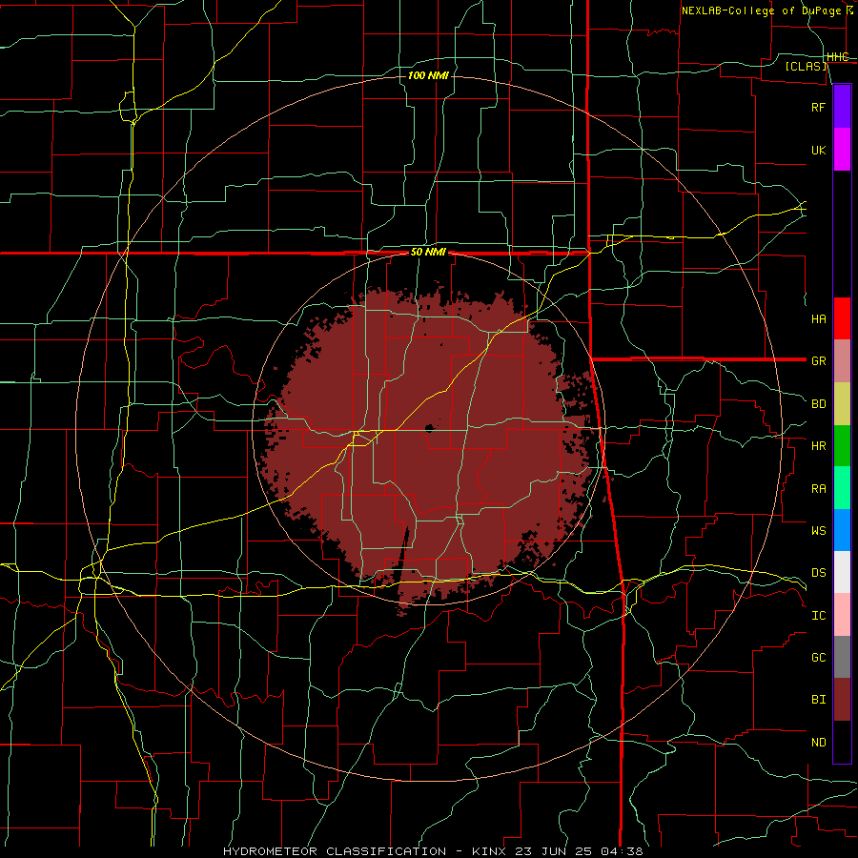Viewport: 858px width, 858px height.
Task: Click the RA legend label
Action: point(818,488)
